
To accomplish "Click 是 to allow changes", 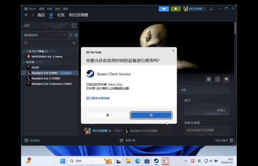I will 108,115.
